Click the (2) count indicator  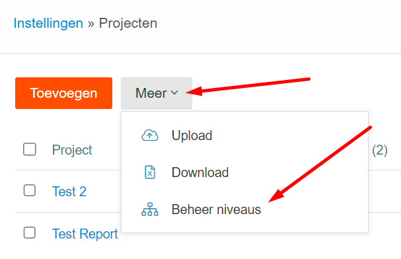pyautogui.click(x=379, y=150)
